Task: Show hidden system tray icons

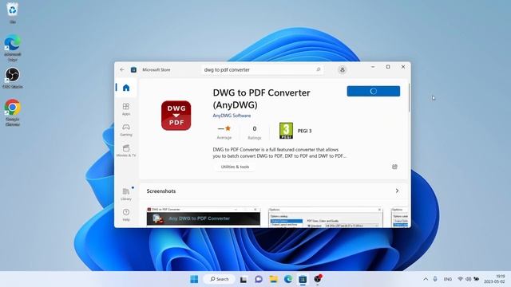Action: (x=426, y=279)
